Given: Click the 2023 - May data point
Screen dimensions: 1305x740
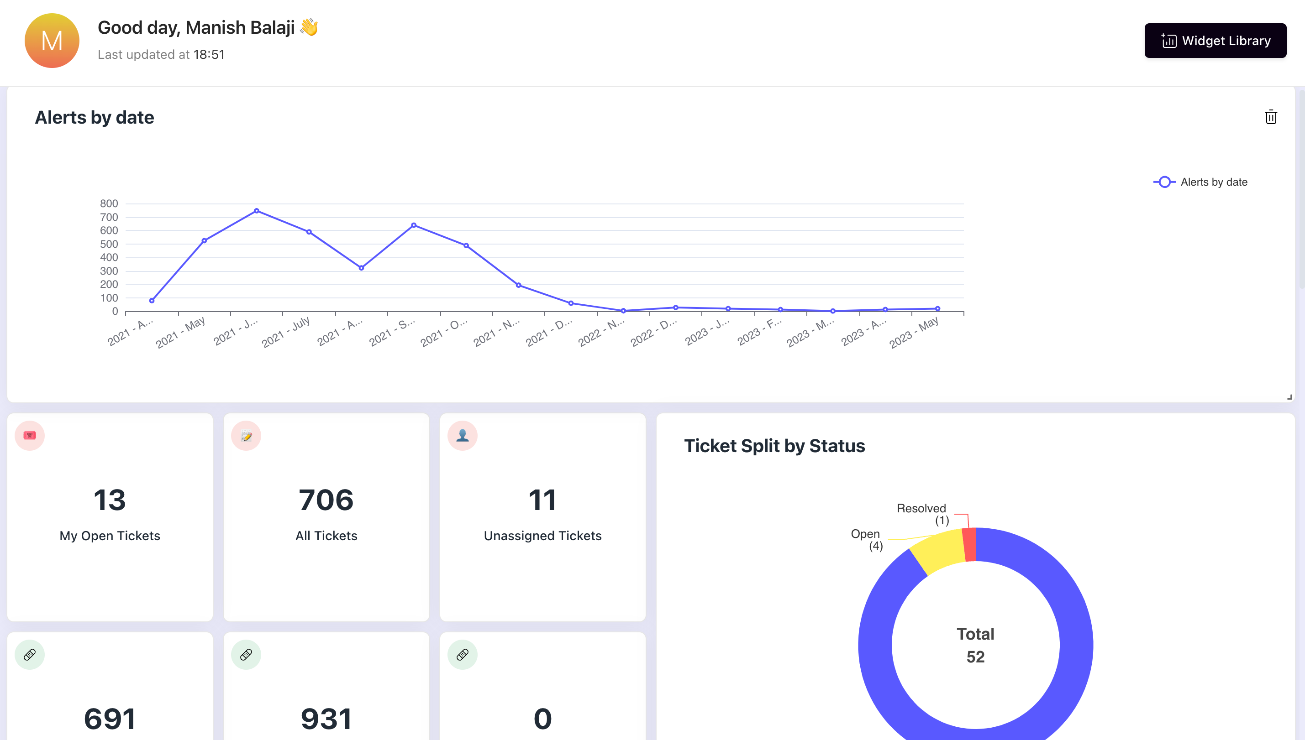Looking at the screenshot, I should [x=937, y=308].
